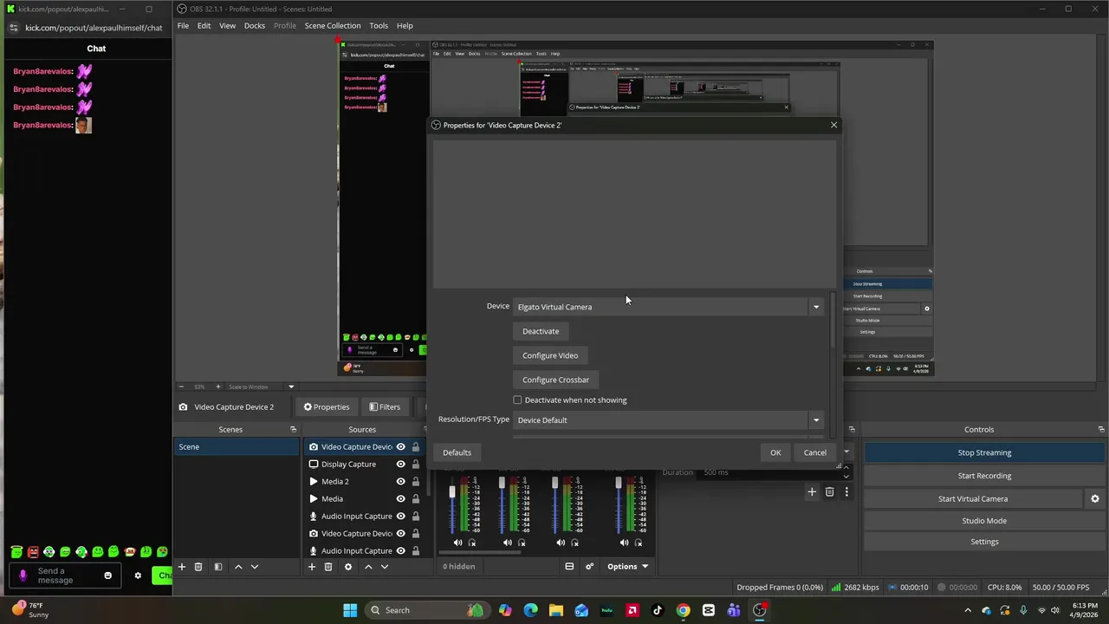The width and height of the screenshot is (1109, 624).
Task: Open the Windows Start menu
Action: pyautogui.click(x=350, y=610)
